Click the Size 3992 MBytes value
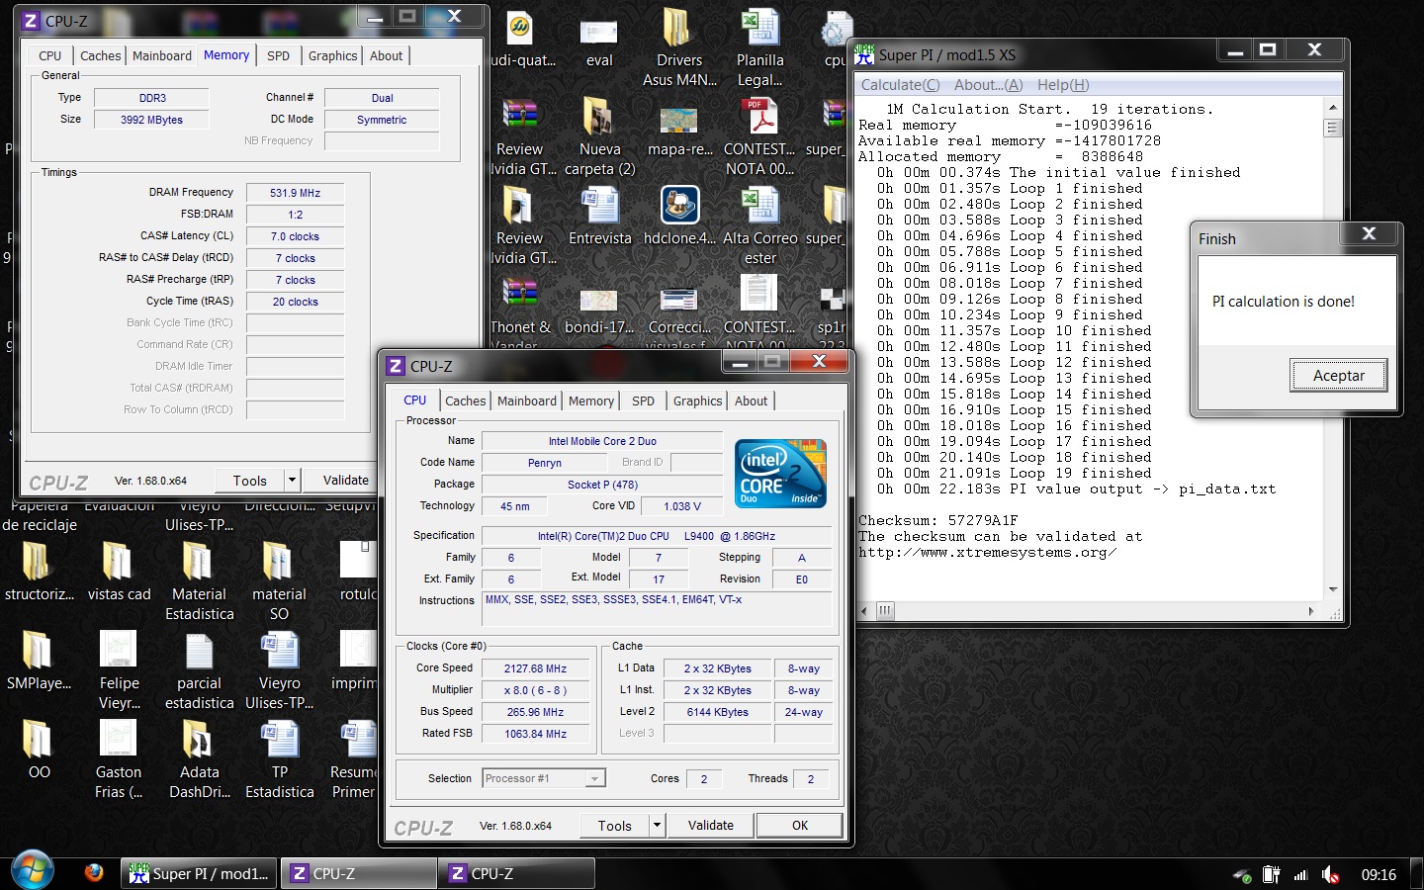1424x890 pixels. tap(151, 120)
